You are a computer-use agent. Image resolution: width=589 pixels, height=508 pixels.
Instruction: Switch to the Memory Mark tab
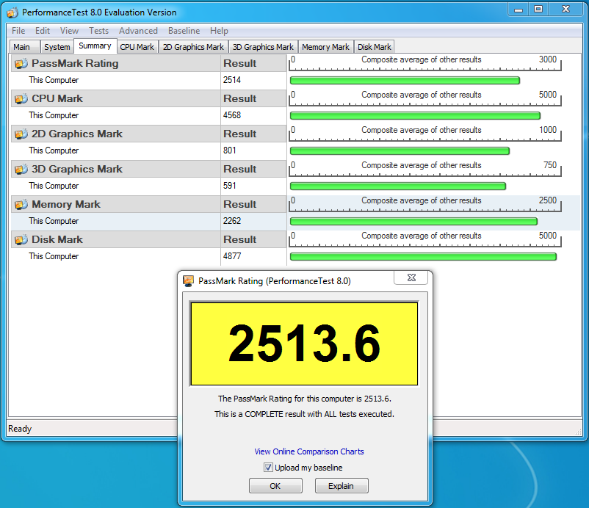325,47
